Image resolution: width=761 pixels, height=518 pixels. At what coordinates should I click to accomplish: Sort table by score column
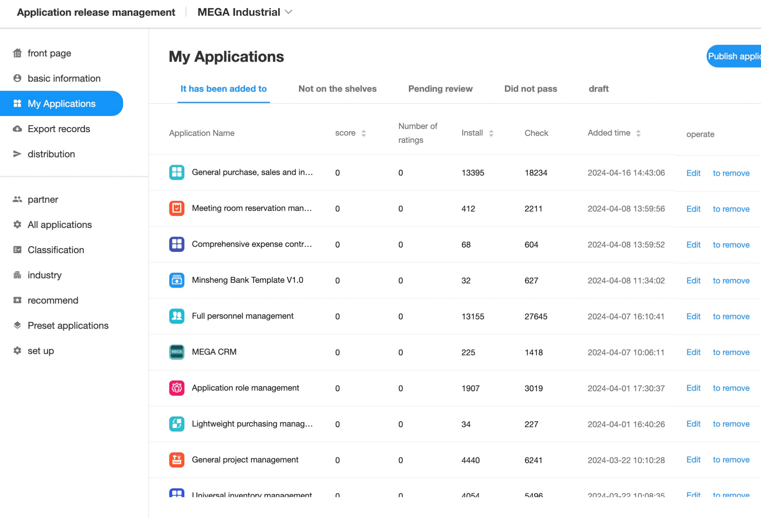pos(363,133)
